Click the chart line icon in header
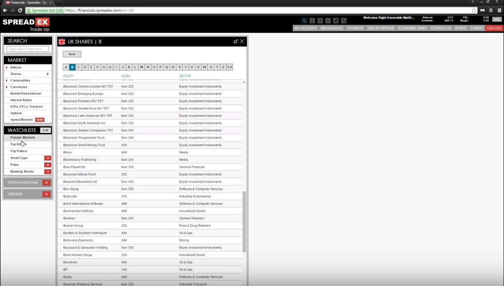Screen dimensions: 504x286 pyautogui.click(x=328, y=21)
